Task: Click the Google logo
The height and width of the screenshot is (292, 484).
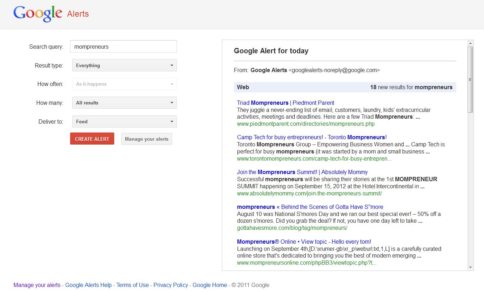Action: tap(38, 14)
